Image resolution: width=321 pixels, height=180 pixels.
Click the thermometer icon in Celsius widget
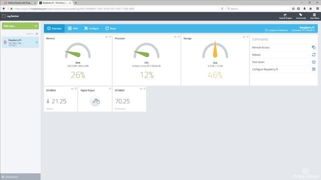tap(48, 101)
